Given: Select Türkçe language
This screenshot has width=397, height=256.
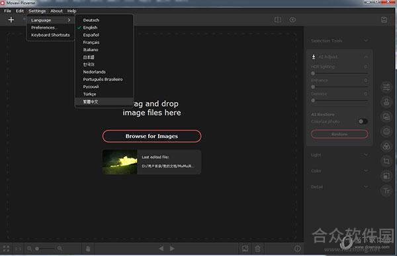Looking at the screenshot, I should point(104,94).
